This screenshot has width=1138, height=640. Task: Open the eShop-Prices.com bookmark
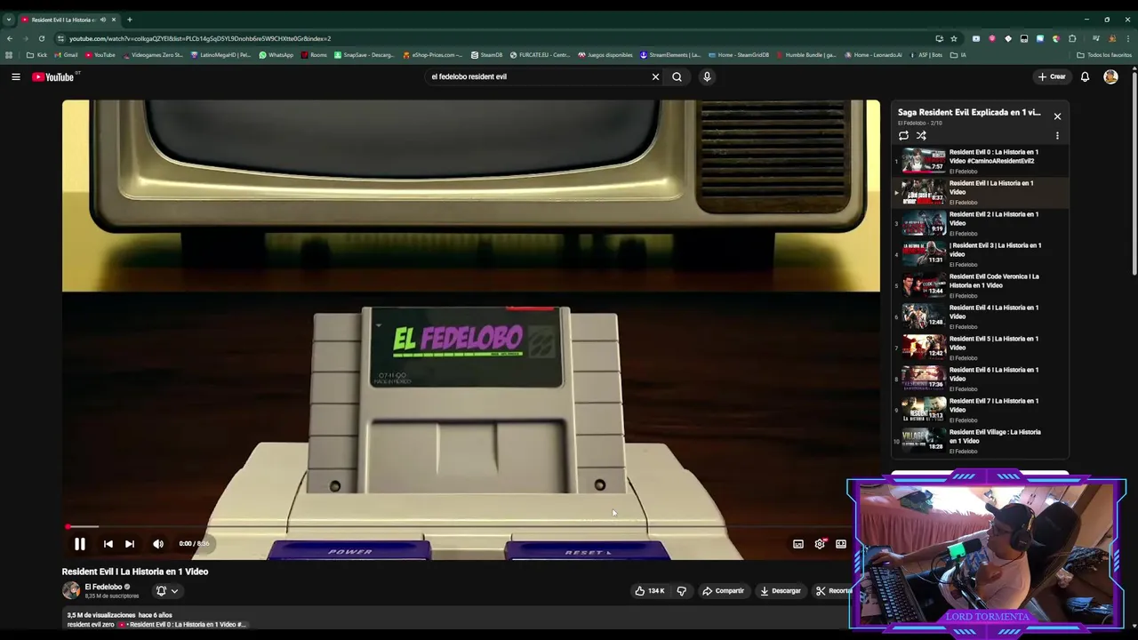tap(432, 55)
